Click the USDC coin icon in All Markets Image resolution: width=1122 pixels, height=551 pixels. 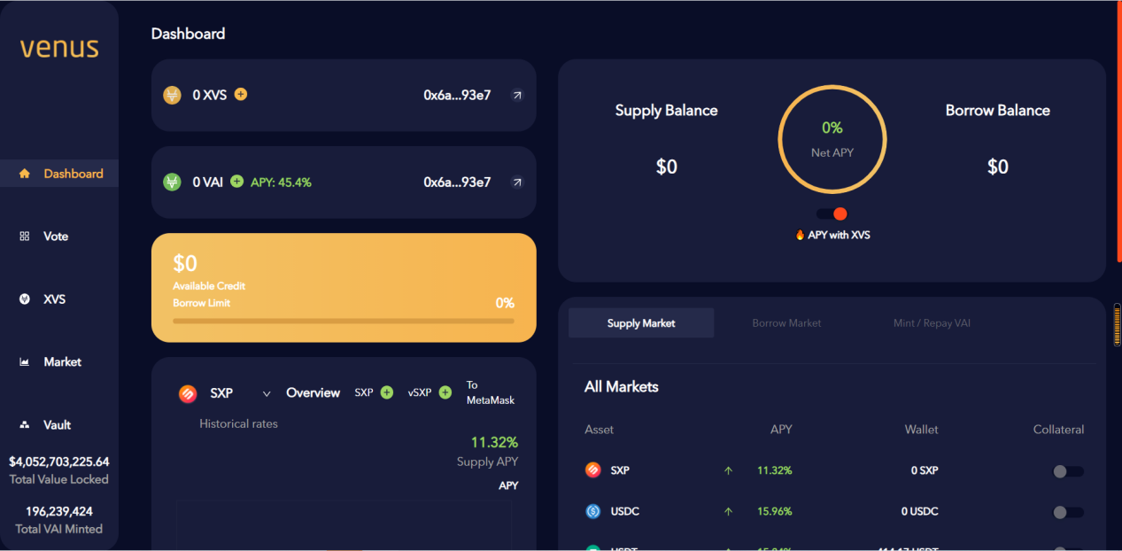[593, 511]
